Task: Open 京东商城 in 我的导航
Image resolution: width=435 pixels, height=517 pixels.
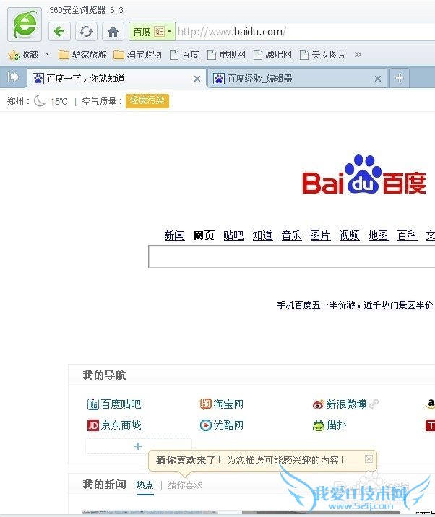Action: (114, 425)
